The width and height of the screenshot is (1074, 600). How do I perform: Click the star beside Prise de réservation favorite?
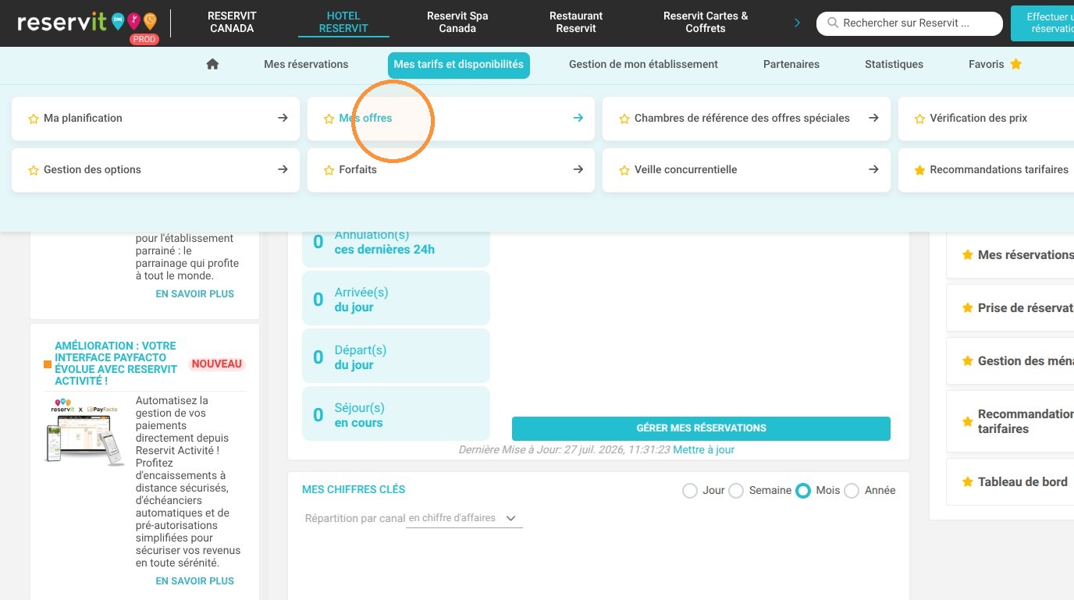point(967,308)
